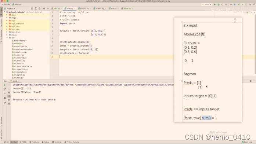Open Git history clock icon
Viewport: 256px width, 144px height.
[246, 4]
